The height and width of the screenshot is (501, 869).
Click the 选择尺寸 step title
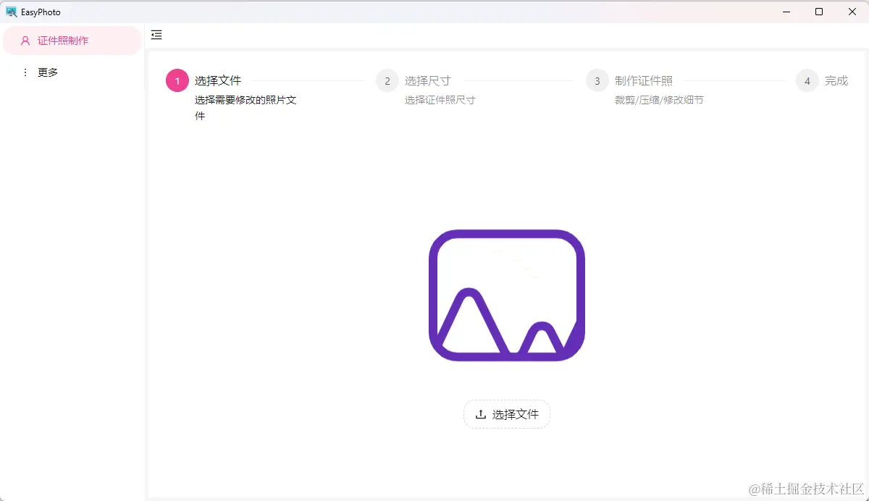click(x=428, y=80)
